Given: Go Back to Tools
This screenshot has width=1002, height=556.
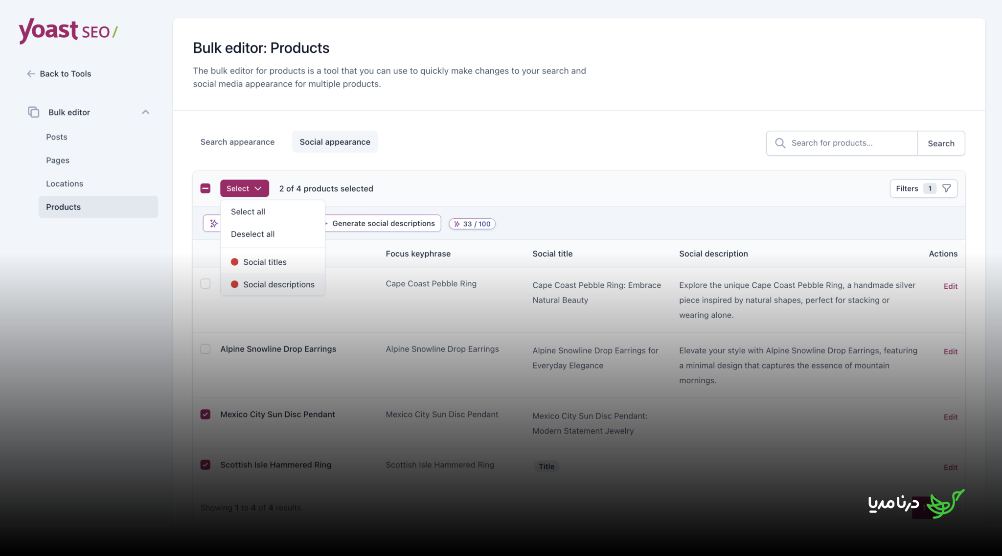Looking at the screenshot, I should pyautogui.click(x=59, y=74).
